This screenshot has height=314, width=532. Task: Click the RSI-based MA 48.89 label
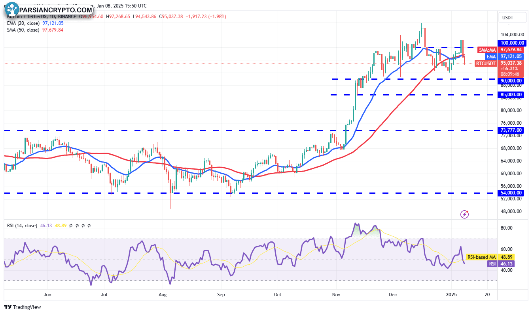click(490, 257)
